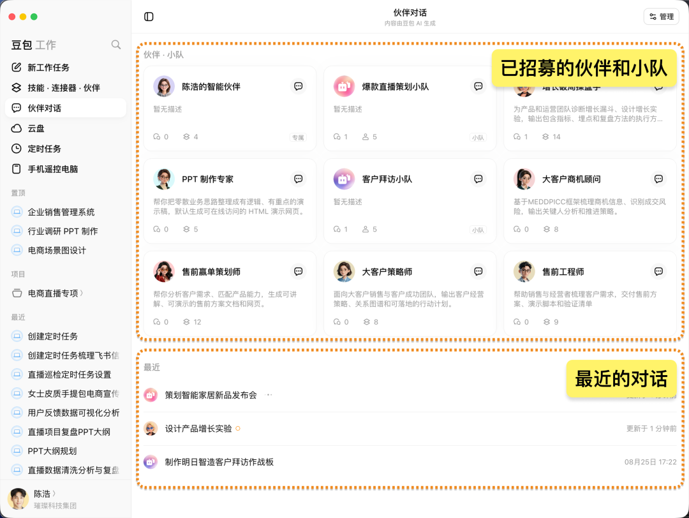Open the 售前赢单策划师 card title
This screenshot has width=689, height=518.
point(211,272)
